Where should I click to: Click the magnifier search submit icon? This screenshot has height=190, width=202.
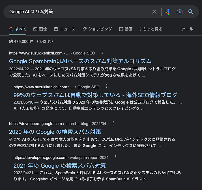click(x=191, y=12)
